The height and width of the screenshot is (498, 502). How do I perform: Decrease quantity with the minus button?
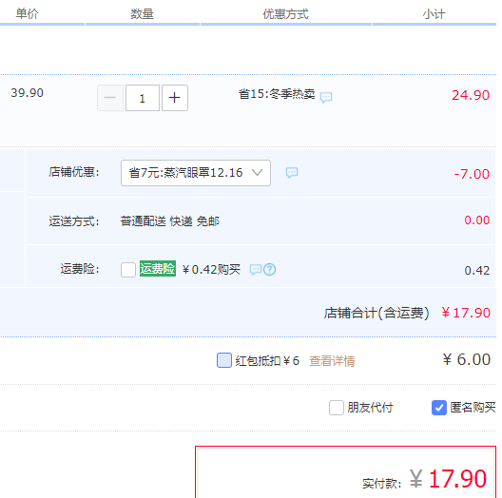point(110,98)
